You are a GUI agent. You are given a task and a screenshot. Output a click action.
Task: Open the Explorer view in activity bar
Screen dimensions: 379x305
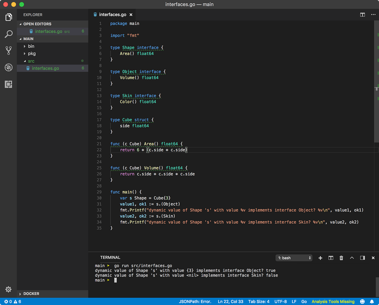(9, 17)
